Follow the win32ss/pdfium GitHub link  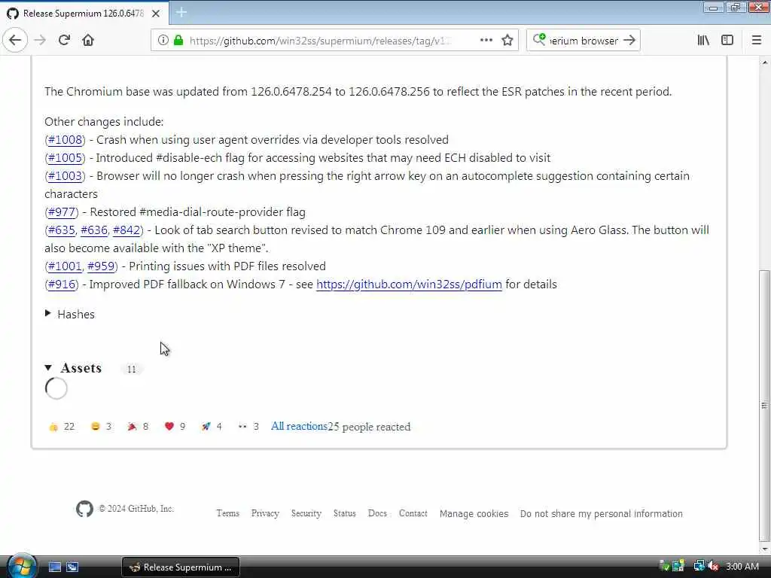tap(409, 284)
